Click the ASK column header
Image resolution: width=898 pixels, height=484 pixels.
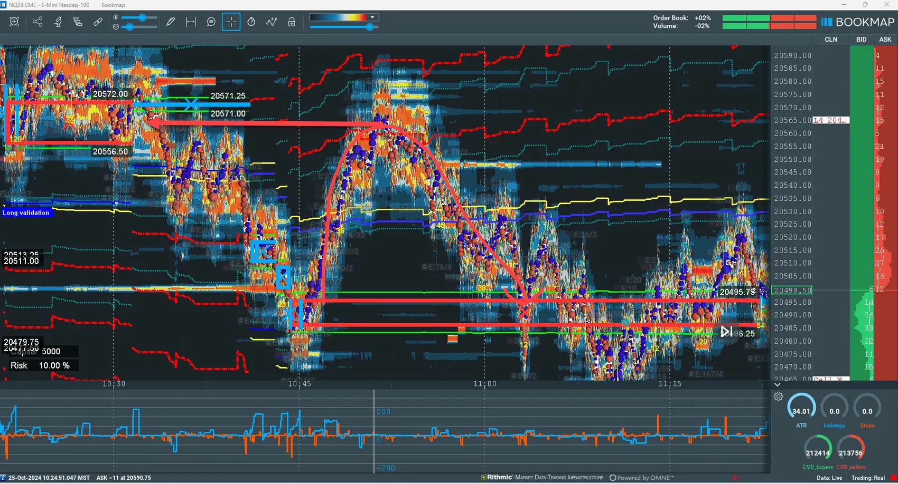pos(885,40)
